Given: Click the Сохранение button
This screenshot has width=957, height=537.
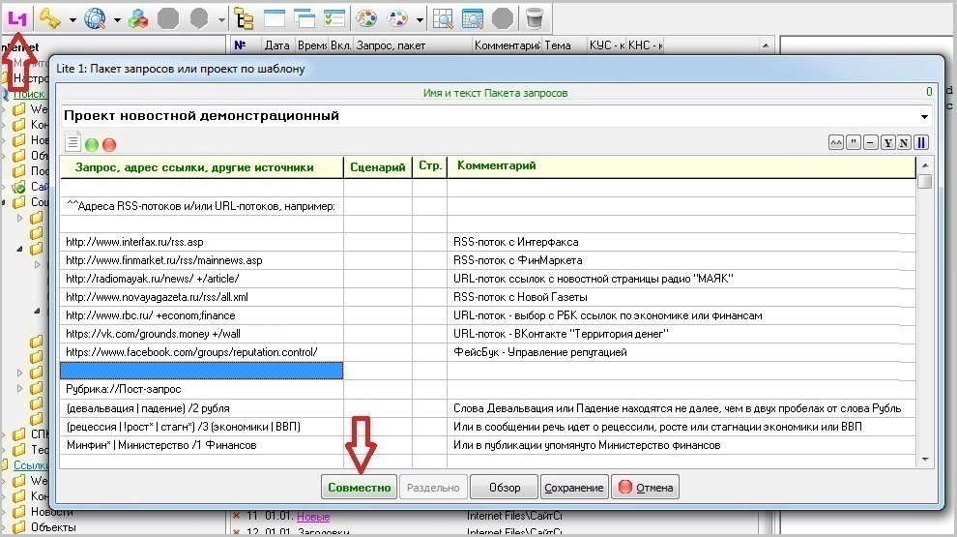Looking at the screenshot, I should pyautogui.click(x=574, y=487).
